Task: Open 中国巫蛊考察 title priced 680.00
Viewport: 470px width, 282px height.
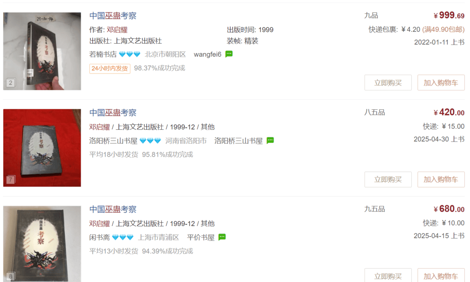Action: coord(113,209)
